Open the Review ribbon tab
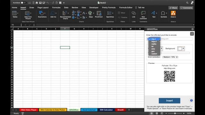This screenshot has height=115, width=205. click(75, 8)
